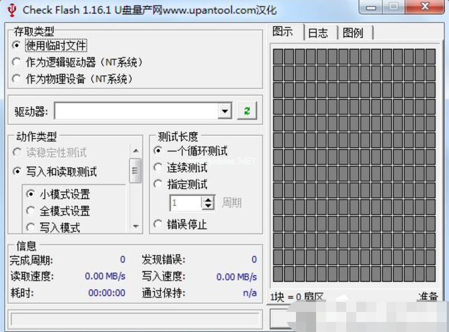Choose 写入模式 option
The width and height of the screenshot is (449, 332).
(30, 227)
